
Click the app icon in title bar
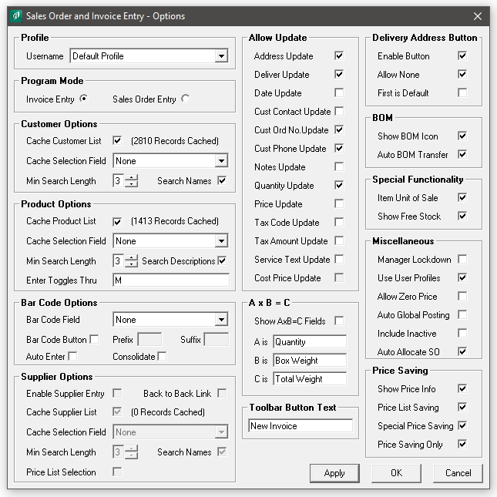pos(17,16)
